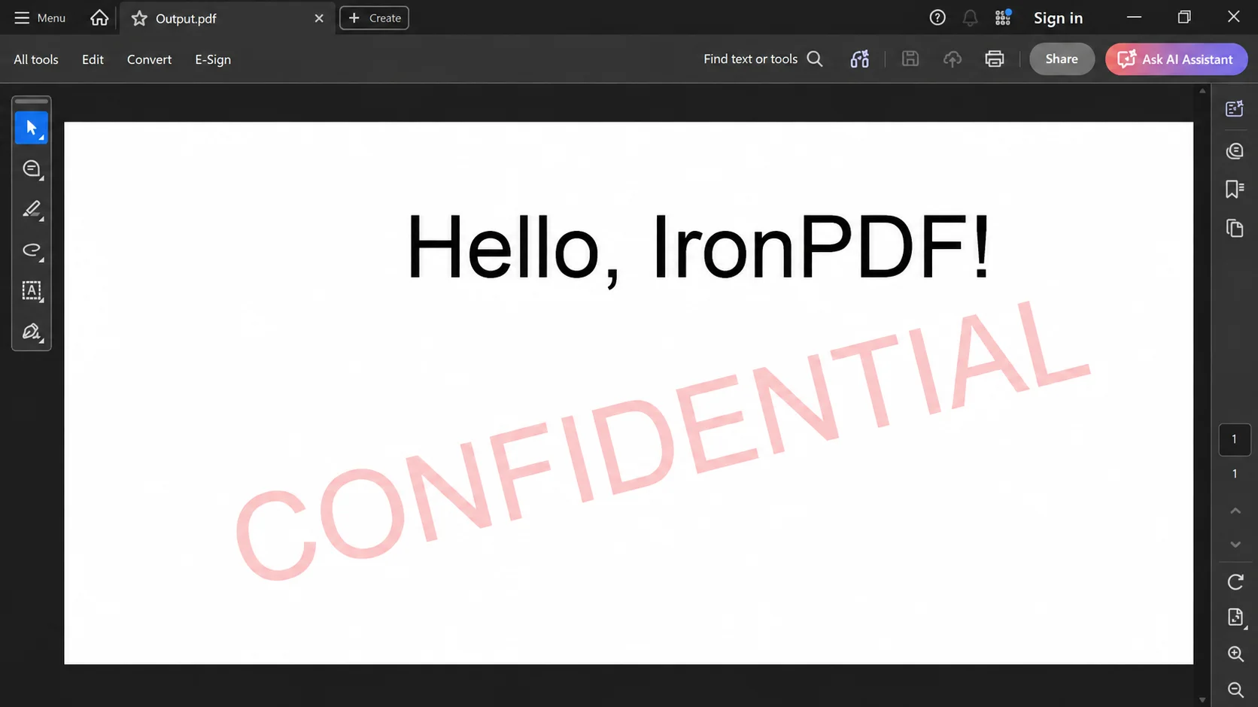This screenshot has width=1258, height=707.
Task: Pick the Highlight pen tool
Action: pos(32,210)
